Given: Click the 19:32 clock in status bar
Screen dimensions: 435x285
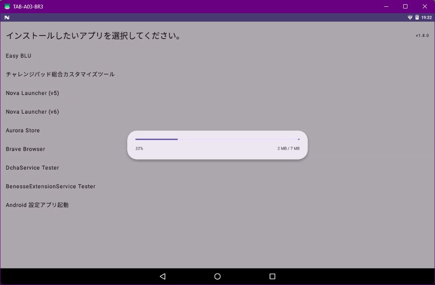Looking at the screenshot, I should coord(427,17).
